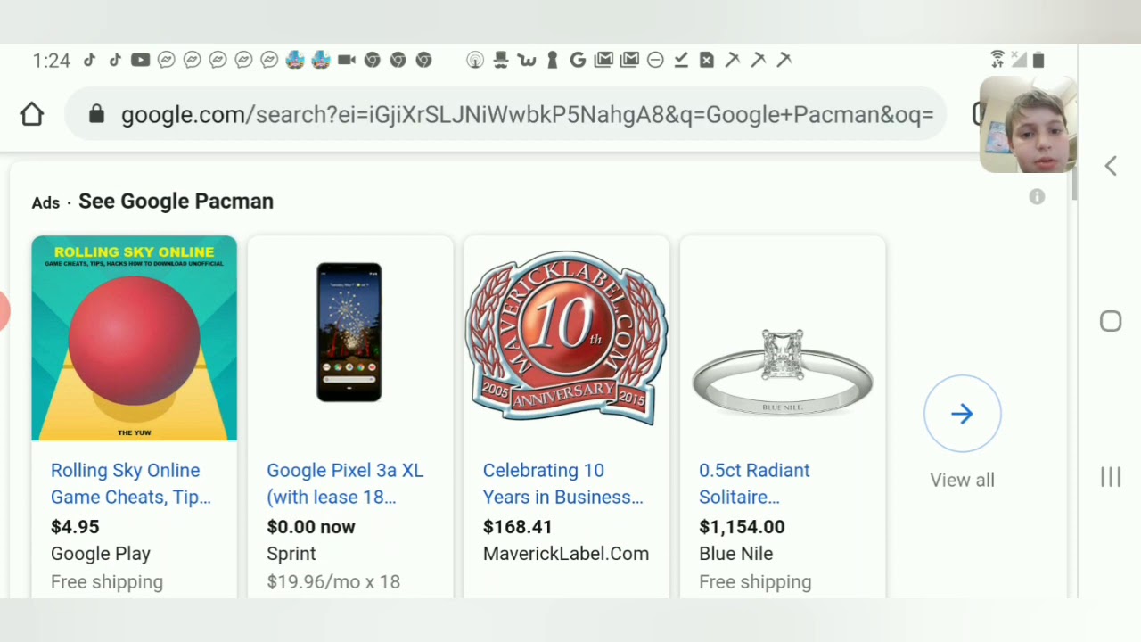Open the MaverickLabel 10th Anniversary badge image

coord(566,337)
